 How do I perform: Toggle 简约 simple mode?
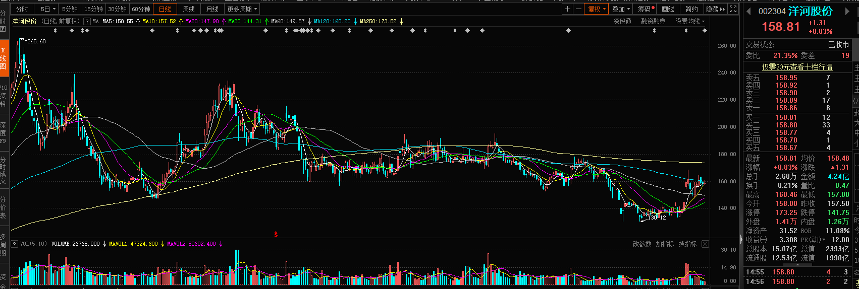[691, 9]
